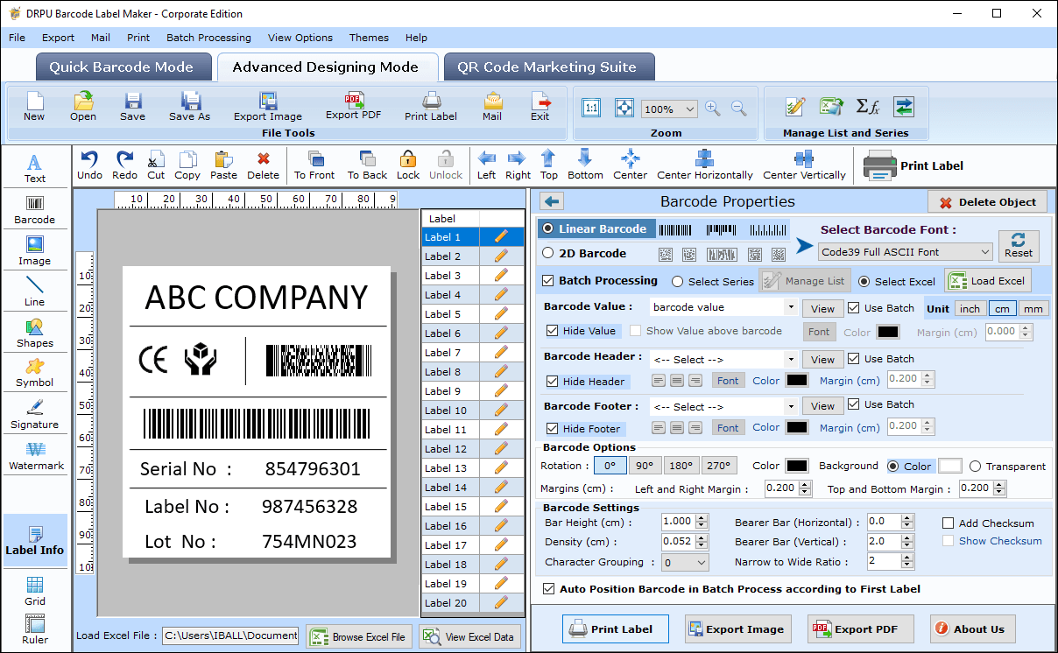Image resolution: width=1058 pixels, height=653 pixels.
Task: Open the Select Barcode Font dropdown
Action: [906, 252]
